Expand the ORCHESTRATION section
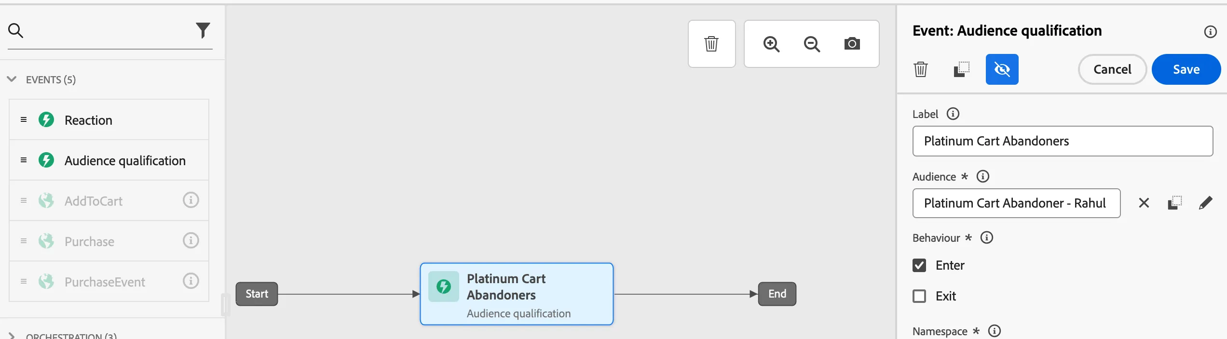This screenshot has width=1227, height=339. 12,336
